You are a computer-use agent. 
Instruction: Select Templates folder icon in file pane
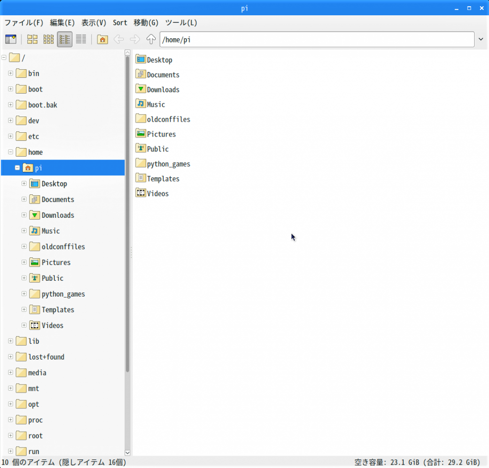pyautogui.click(x=141, y=178)
